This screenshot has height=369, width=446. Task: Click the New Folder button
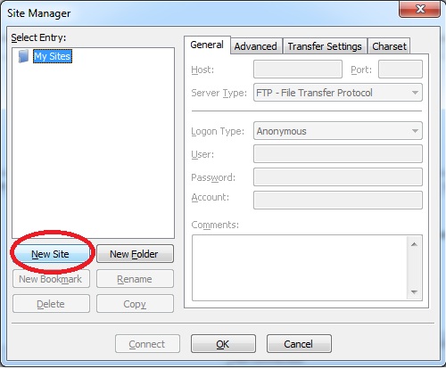click(135, 254)
